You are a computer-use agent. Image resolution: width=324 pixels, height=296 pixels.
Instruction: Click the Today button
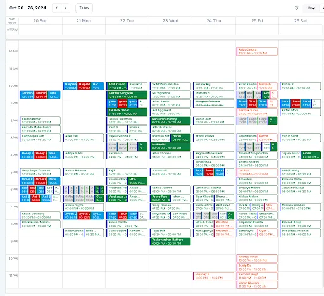tap(84, 8)
